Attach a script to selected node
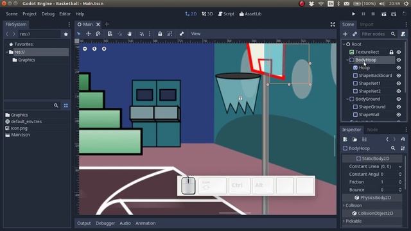 point(403,34)
